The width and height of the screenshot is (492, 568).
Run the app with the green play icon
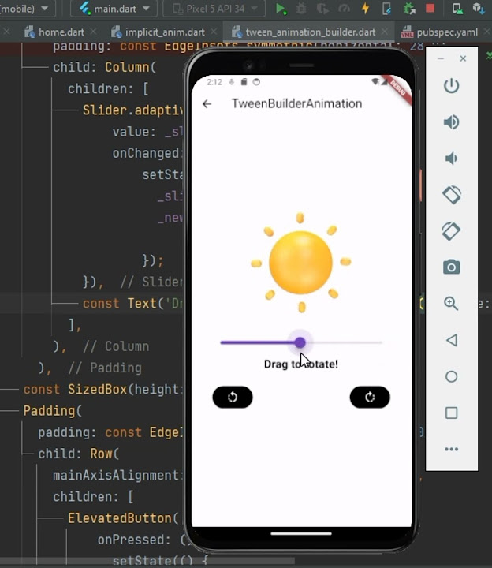coord(281,9)
